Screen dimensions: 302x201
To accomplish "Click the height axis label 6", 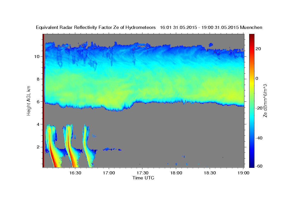I will point(38,102).
